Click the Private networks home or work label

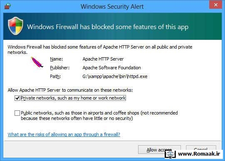73,98
